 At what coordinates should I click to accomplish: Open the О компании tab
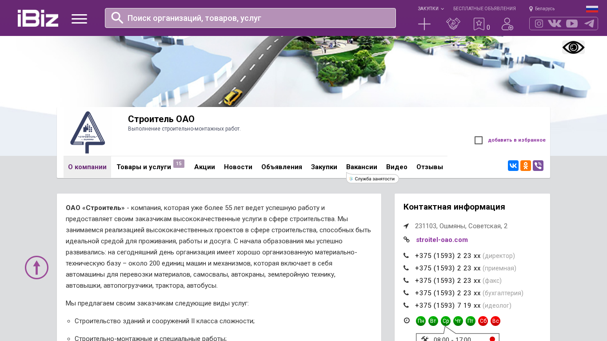tap(87, 167)
